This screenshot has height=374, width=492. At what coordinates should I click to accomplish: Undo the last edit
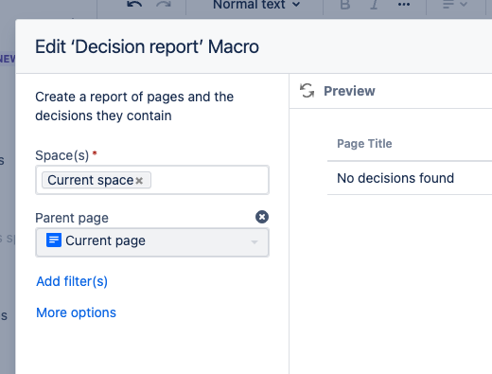tap(134, 4)
